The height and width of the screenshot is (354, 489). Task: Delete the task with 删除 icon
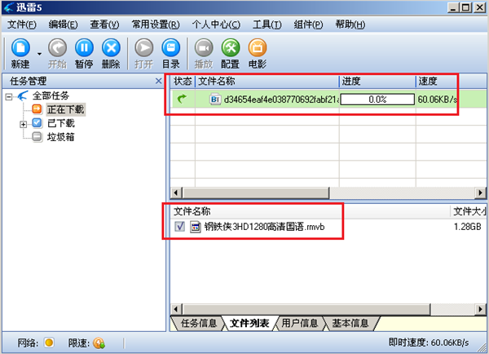(111, 48)
